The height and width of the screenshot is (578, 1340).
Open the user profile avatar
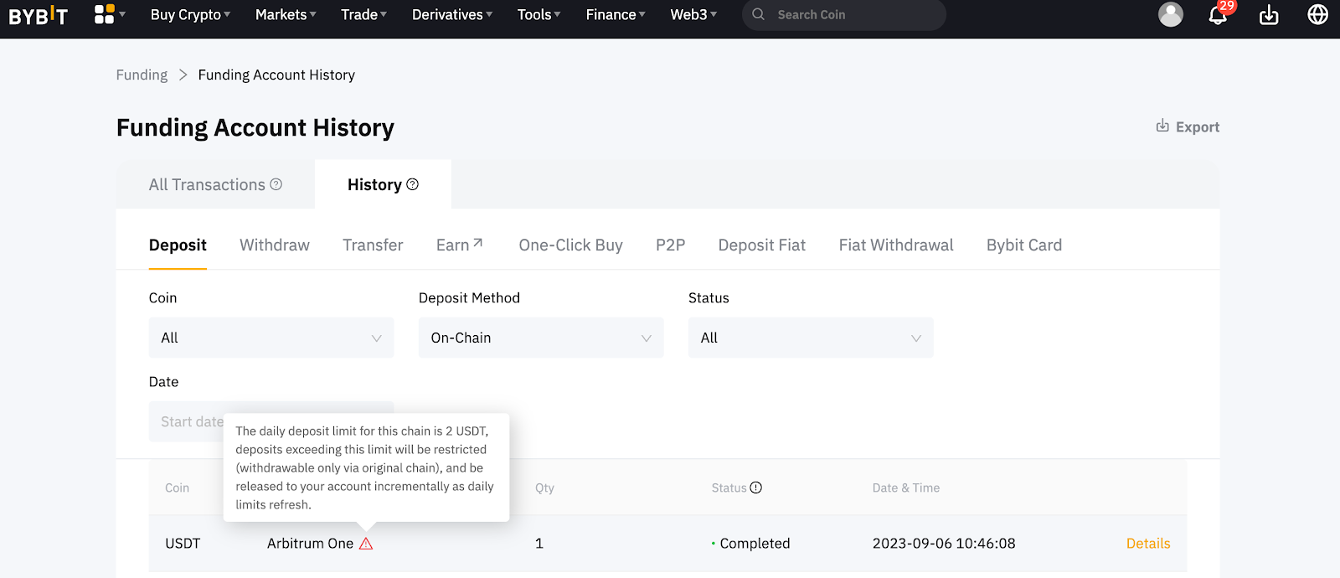(x=1170, y=14)
